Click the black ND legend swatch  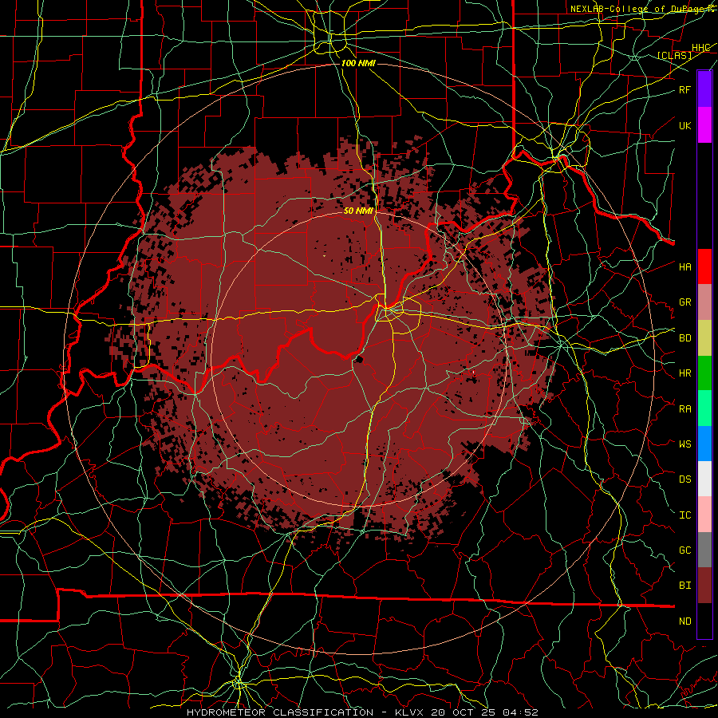[704, 621]
